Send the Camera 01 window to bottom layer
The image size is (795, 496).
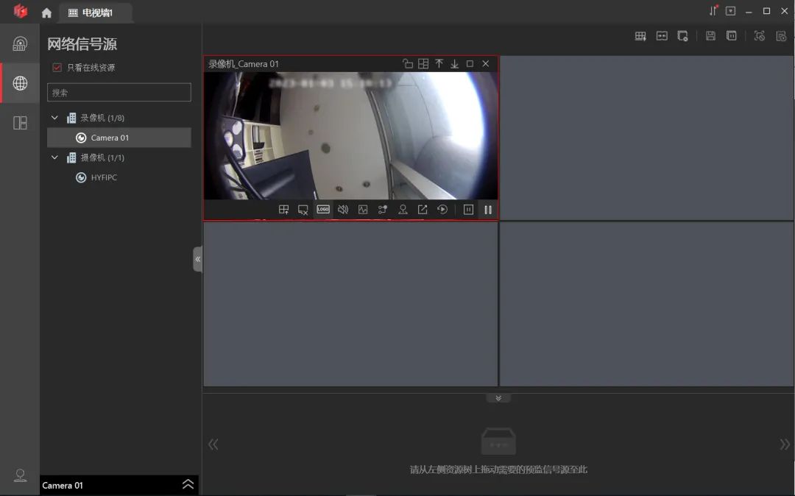tap(454, 64)
